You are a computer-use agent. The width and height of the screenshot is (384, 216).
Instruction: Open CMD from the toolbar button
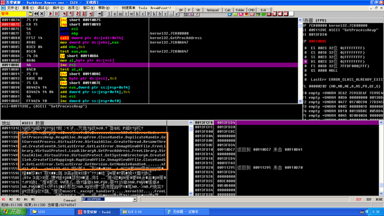click(252, 10)
